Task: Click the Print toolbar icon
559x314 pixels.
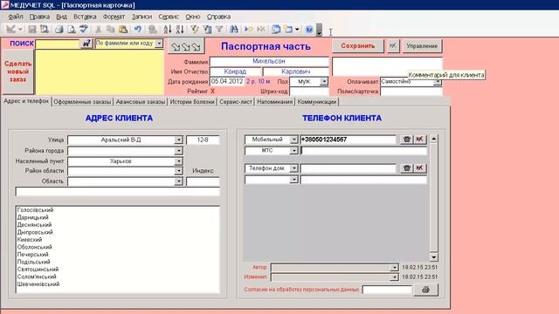Action: click(59, 29)
